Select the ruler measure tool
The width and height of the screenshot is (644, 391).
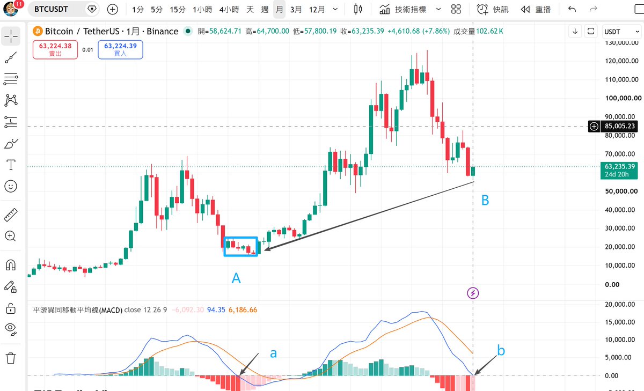11,215
